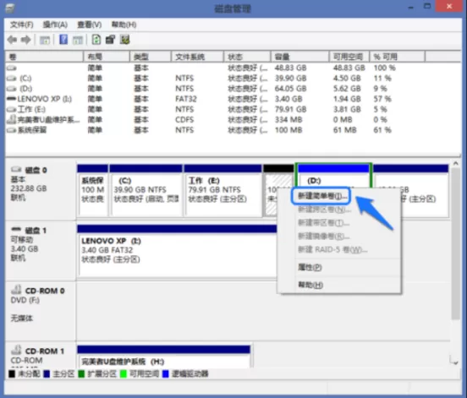467x398 pixels.
Task: Open the 查看(V) menu
Action: pyautogui.click(x=90, y=25)
